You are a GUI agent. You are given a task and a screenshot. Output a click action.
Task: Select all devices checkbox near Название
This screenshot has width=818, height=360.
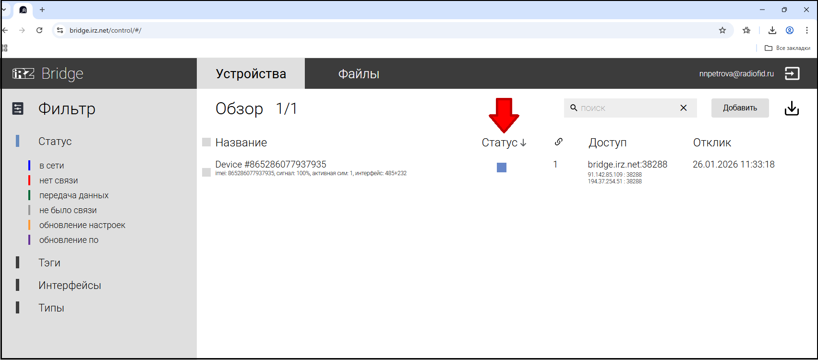pos(206,142)
